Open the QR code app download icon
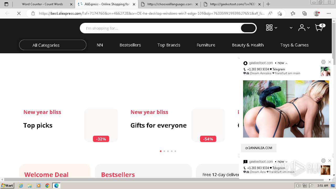This screenshot has height=189, width=336. coord(269,28)
